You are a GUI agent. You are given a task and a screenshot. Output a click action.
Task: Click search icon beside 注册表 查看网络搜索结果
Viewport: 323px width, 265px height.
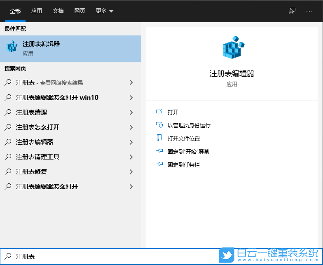click(8, 82)
